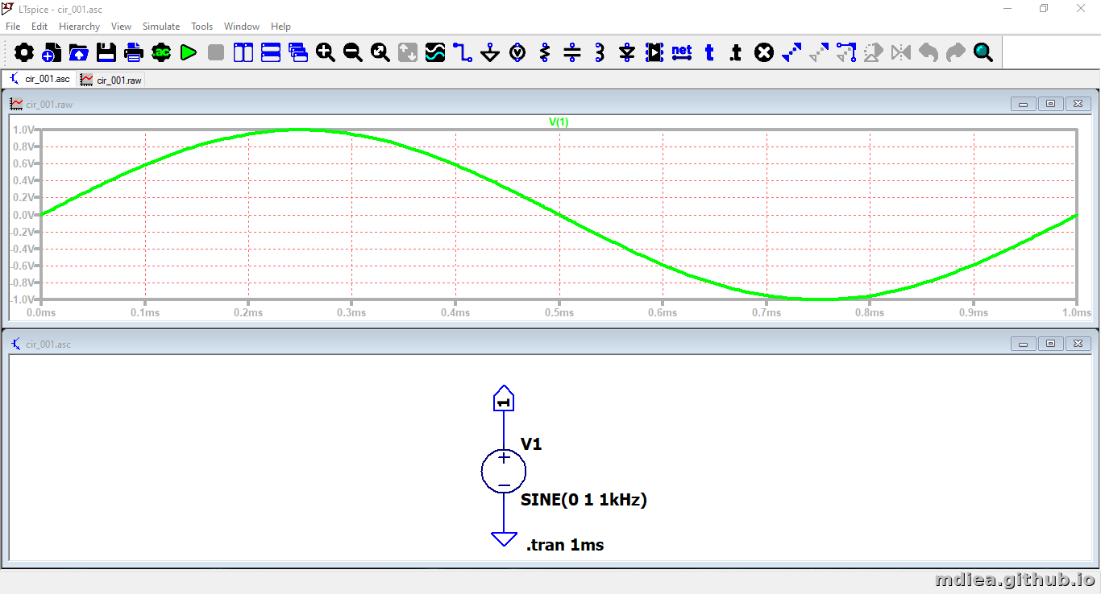Save the schematic with the floppy disk icon

point(106,53)
